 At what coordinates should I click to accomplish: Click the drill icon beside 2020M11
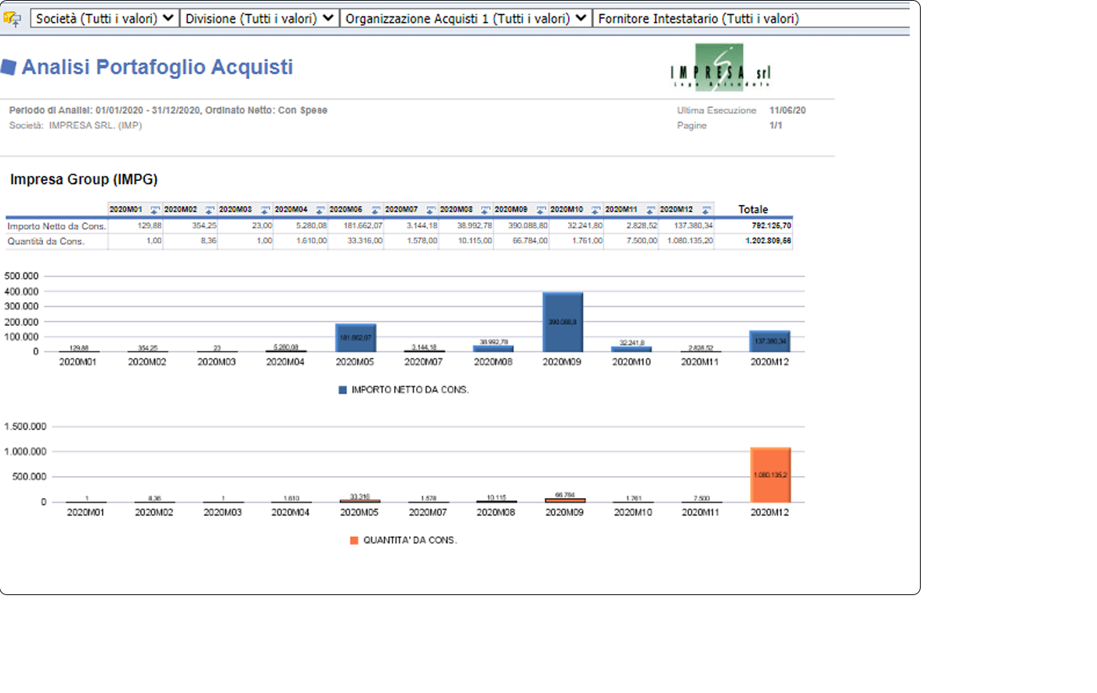[x=650, y=210]
